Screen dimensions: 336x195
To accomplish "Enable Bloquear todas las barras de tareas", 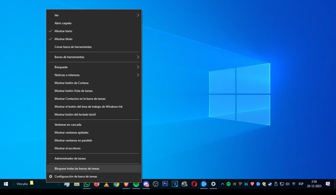I will pos(77,168).
